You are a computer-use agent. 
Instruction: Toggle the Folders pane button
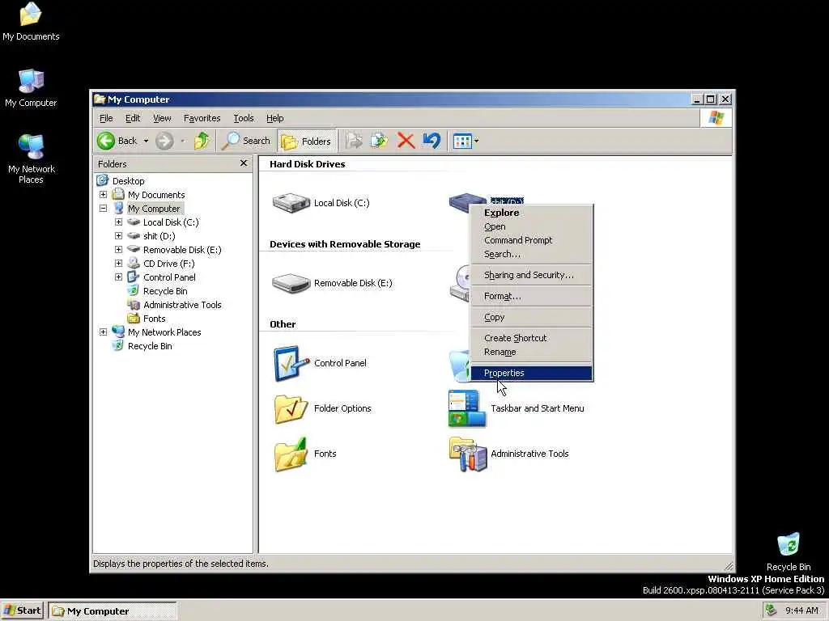click(x=307, y=141)
